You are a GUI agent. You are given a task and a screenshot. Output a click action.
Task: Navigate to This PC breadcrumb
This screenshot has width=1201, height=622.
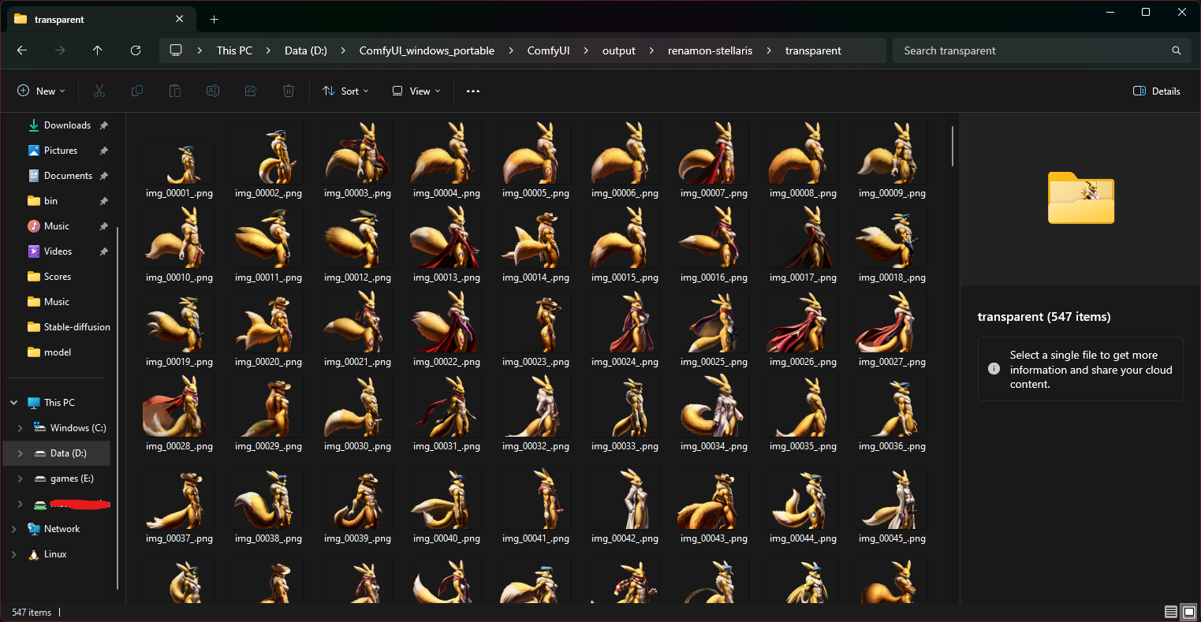(235, 50)
